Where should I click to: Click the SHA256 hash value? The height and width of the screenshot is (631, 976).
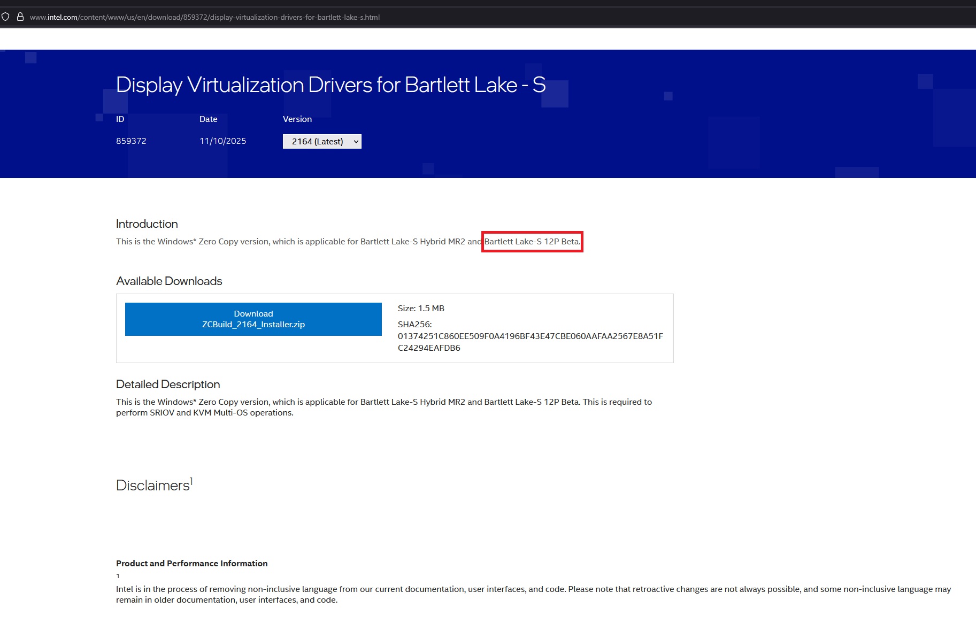click(531, 342)
